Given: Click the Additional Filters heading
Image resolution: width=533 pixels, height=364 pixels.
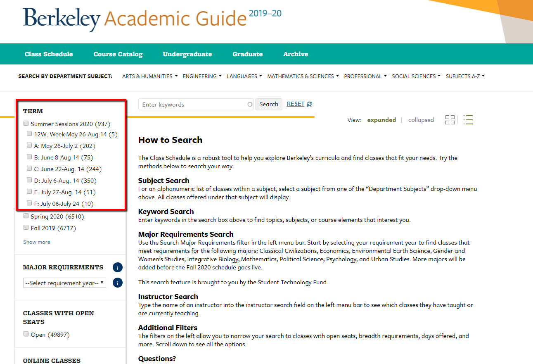Looking at the screenshot, I should pos(168,328).
